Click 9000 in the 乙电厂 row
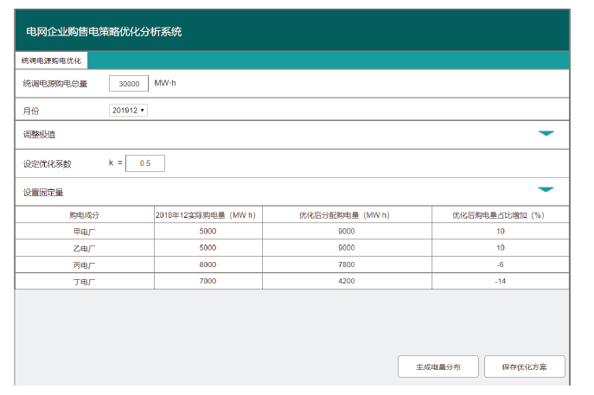 (346, 248)
